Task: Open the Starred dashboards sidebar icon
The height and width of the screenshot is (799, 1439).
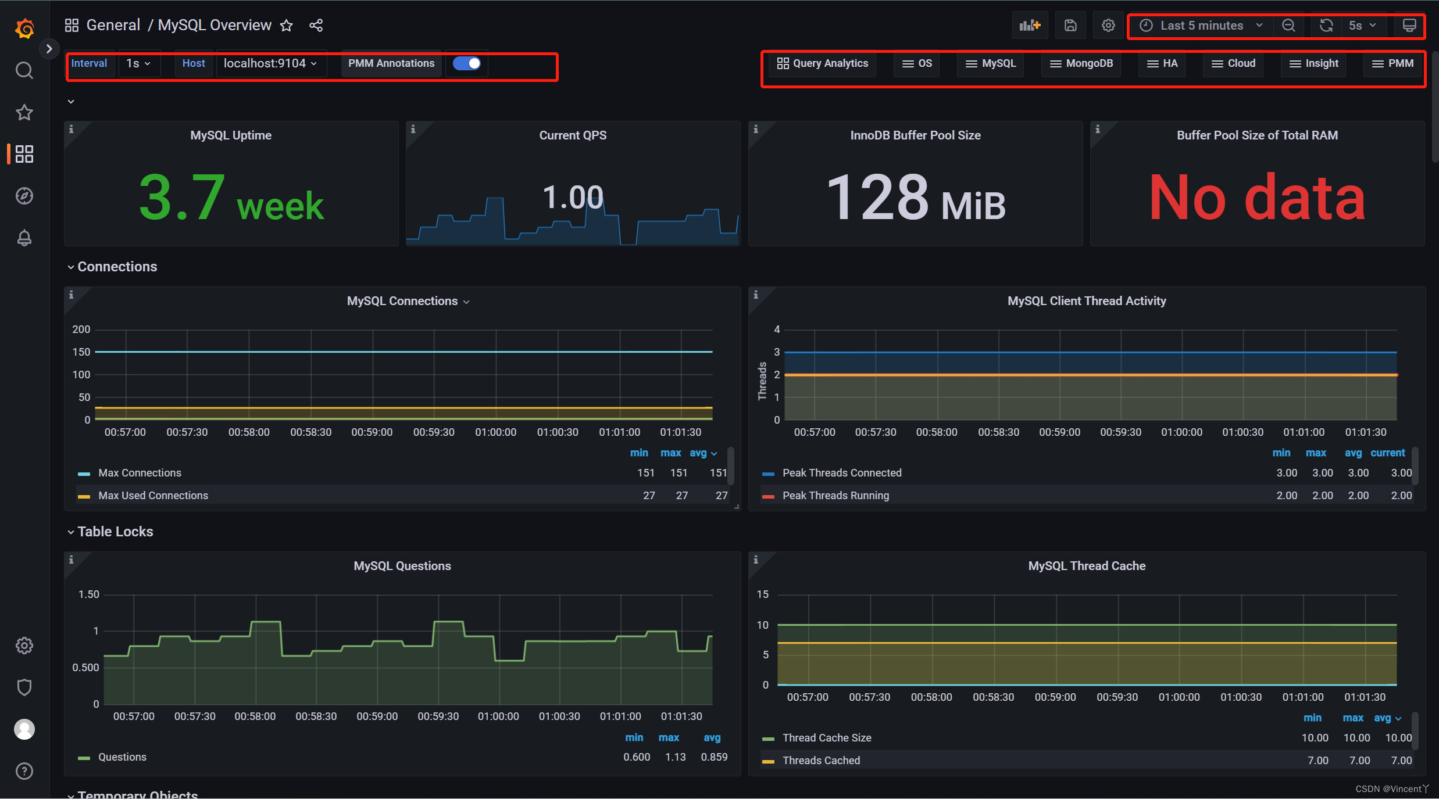Action: [24, 112]
